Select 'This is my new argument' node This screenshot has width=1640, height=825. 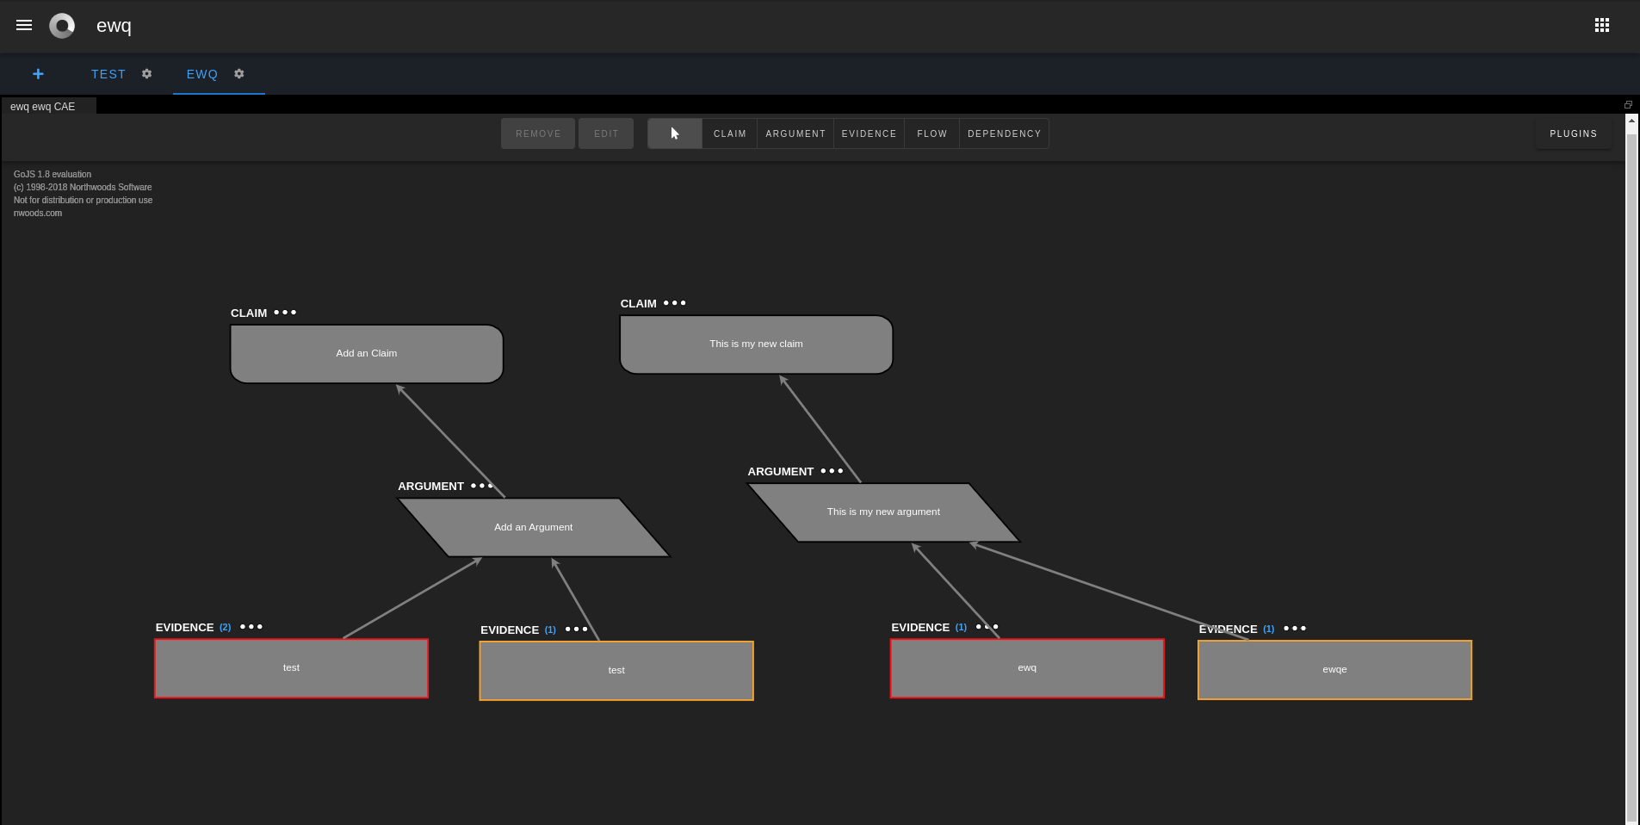(x=884, y=512)
